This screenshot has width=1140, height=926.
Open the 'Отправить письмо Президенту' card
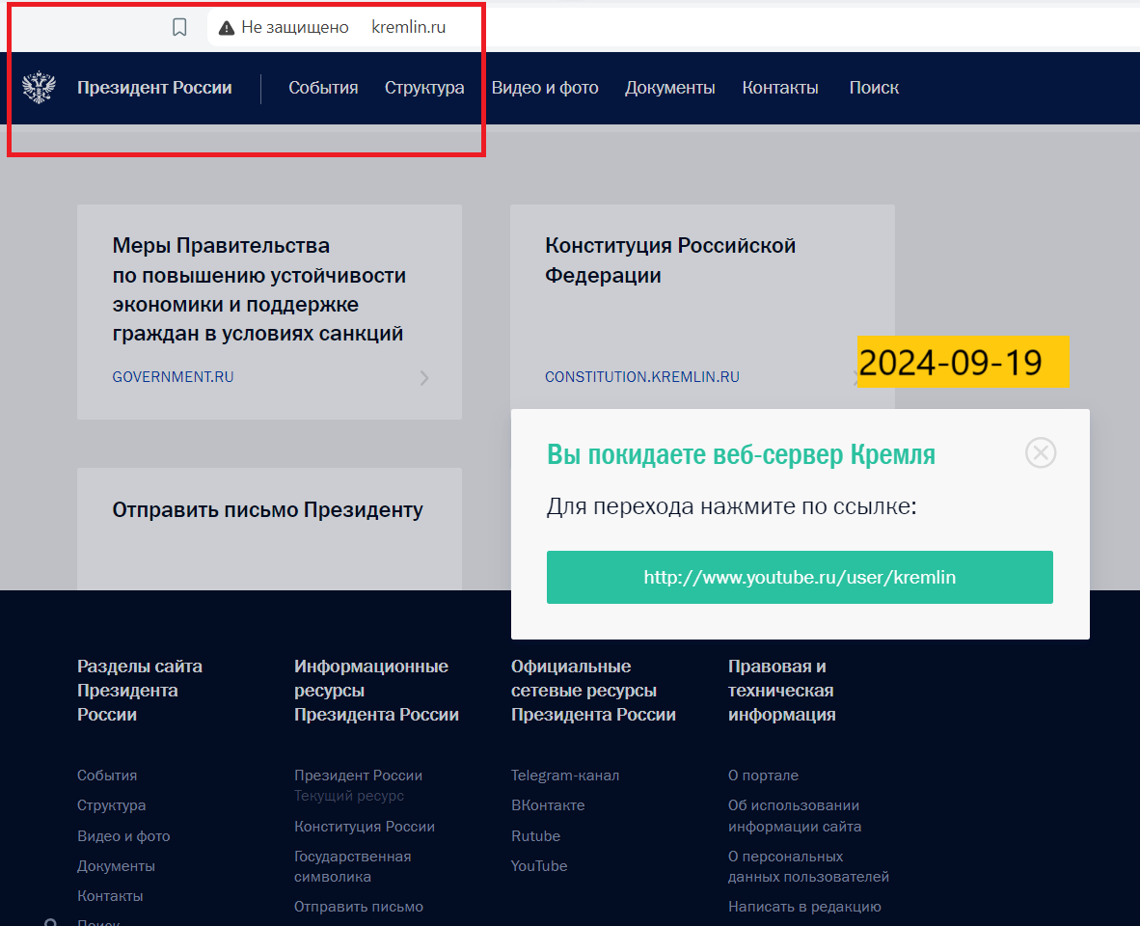click(x=268, y=510)
